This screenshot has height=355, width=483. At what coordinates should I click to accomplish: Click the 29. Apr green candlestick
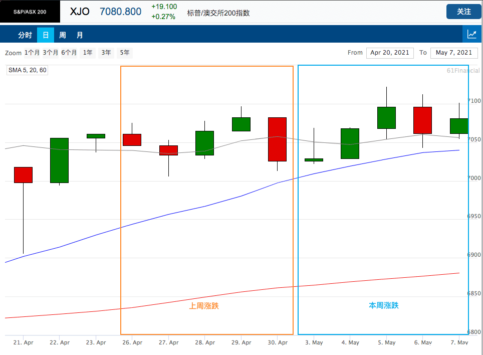tap(241, 124)
